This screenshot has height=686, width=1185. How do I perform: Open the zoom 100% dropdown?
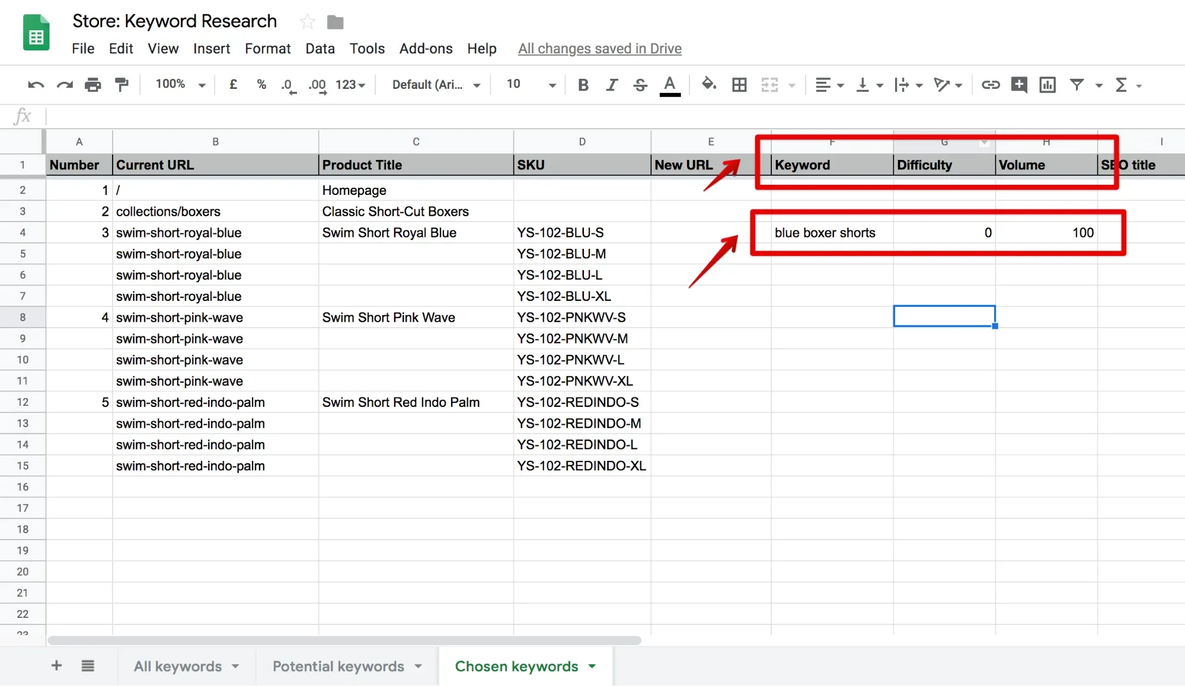(180, 85)
